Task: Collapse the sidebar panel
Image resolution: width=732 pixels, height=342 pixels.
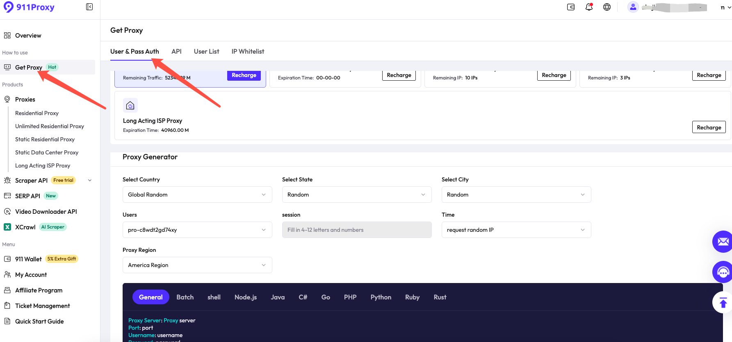Action: (89, 7)
